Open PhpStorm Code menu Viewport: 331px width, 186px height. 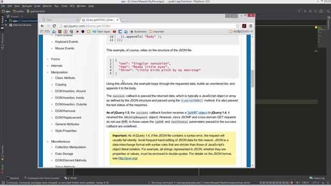37,6
